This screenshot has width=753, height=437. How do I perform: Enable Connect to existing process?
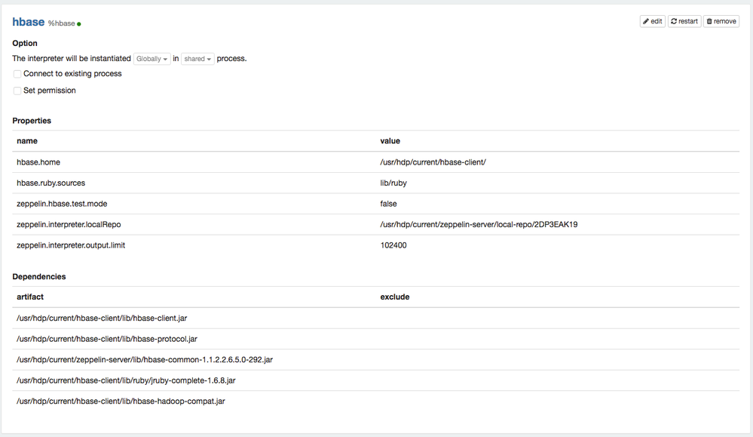tap(17, 74)
